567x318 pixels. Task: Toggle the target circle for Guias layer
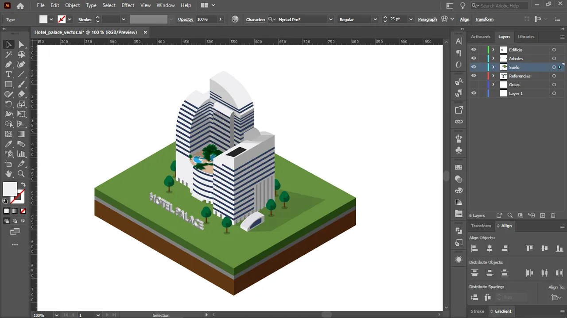[x=554, y=84]
